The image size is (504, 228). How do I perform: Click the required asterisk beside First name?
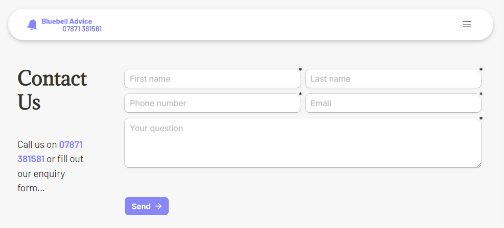pos(301,70)
